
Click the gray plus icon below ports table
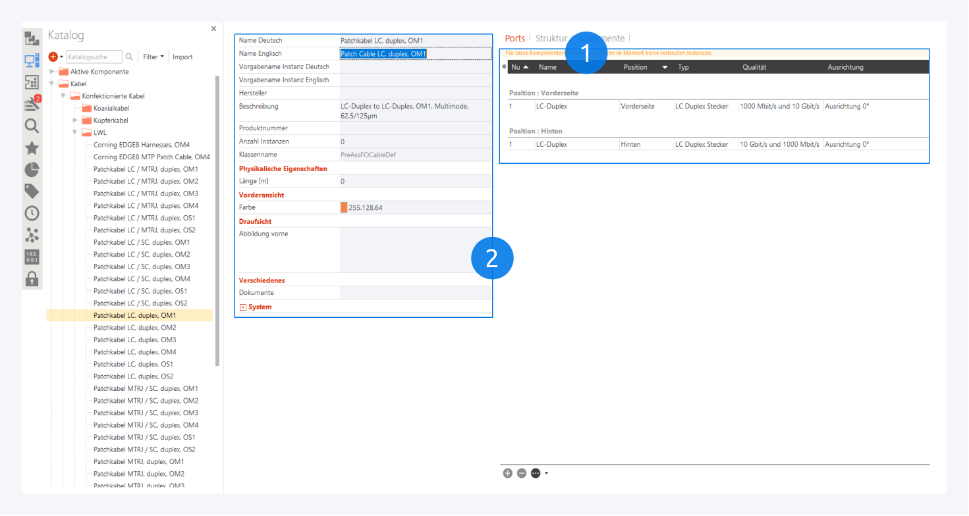pos(507,473)
